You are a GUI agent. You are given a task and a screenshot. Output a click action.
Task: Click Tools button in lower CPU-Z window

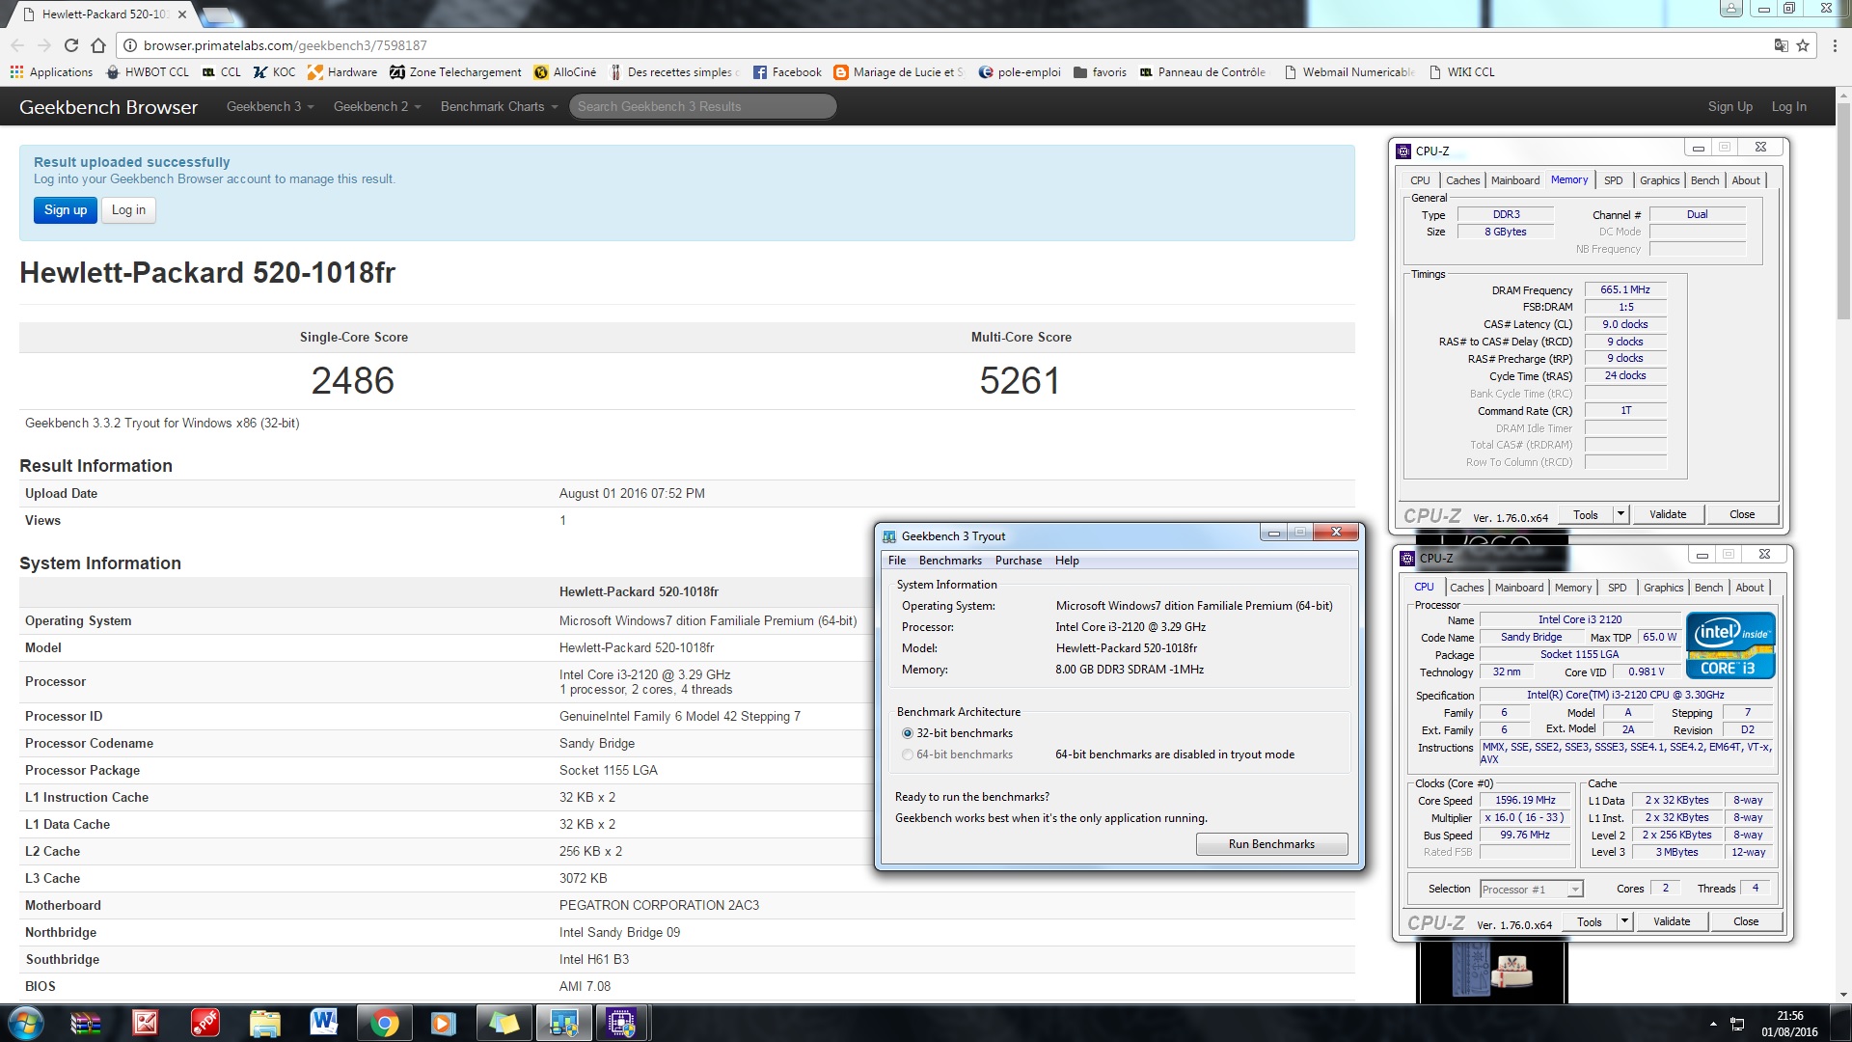tap(1590, 921)
